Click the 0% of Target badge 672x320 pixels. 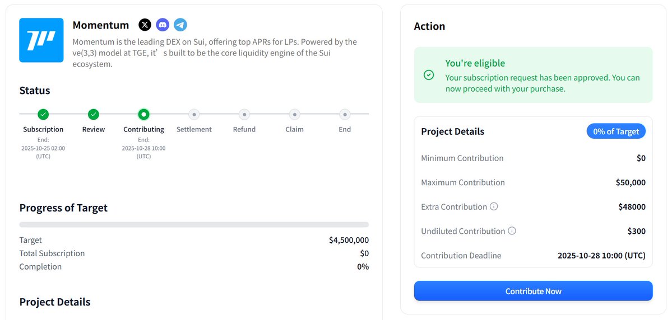point(616,131)
